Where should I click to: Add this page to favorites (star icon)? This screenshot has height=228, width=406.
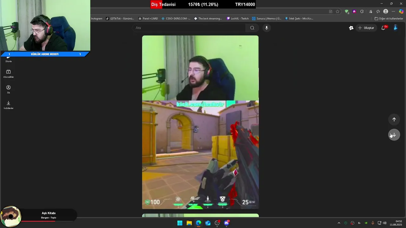[x=337, y=11]
